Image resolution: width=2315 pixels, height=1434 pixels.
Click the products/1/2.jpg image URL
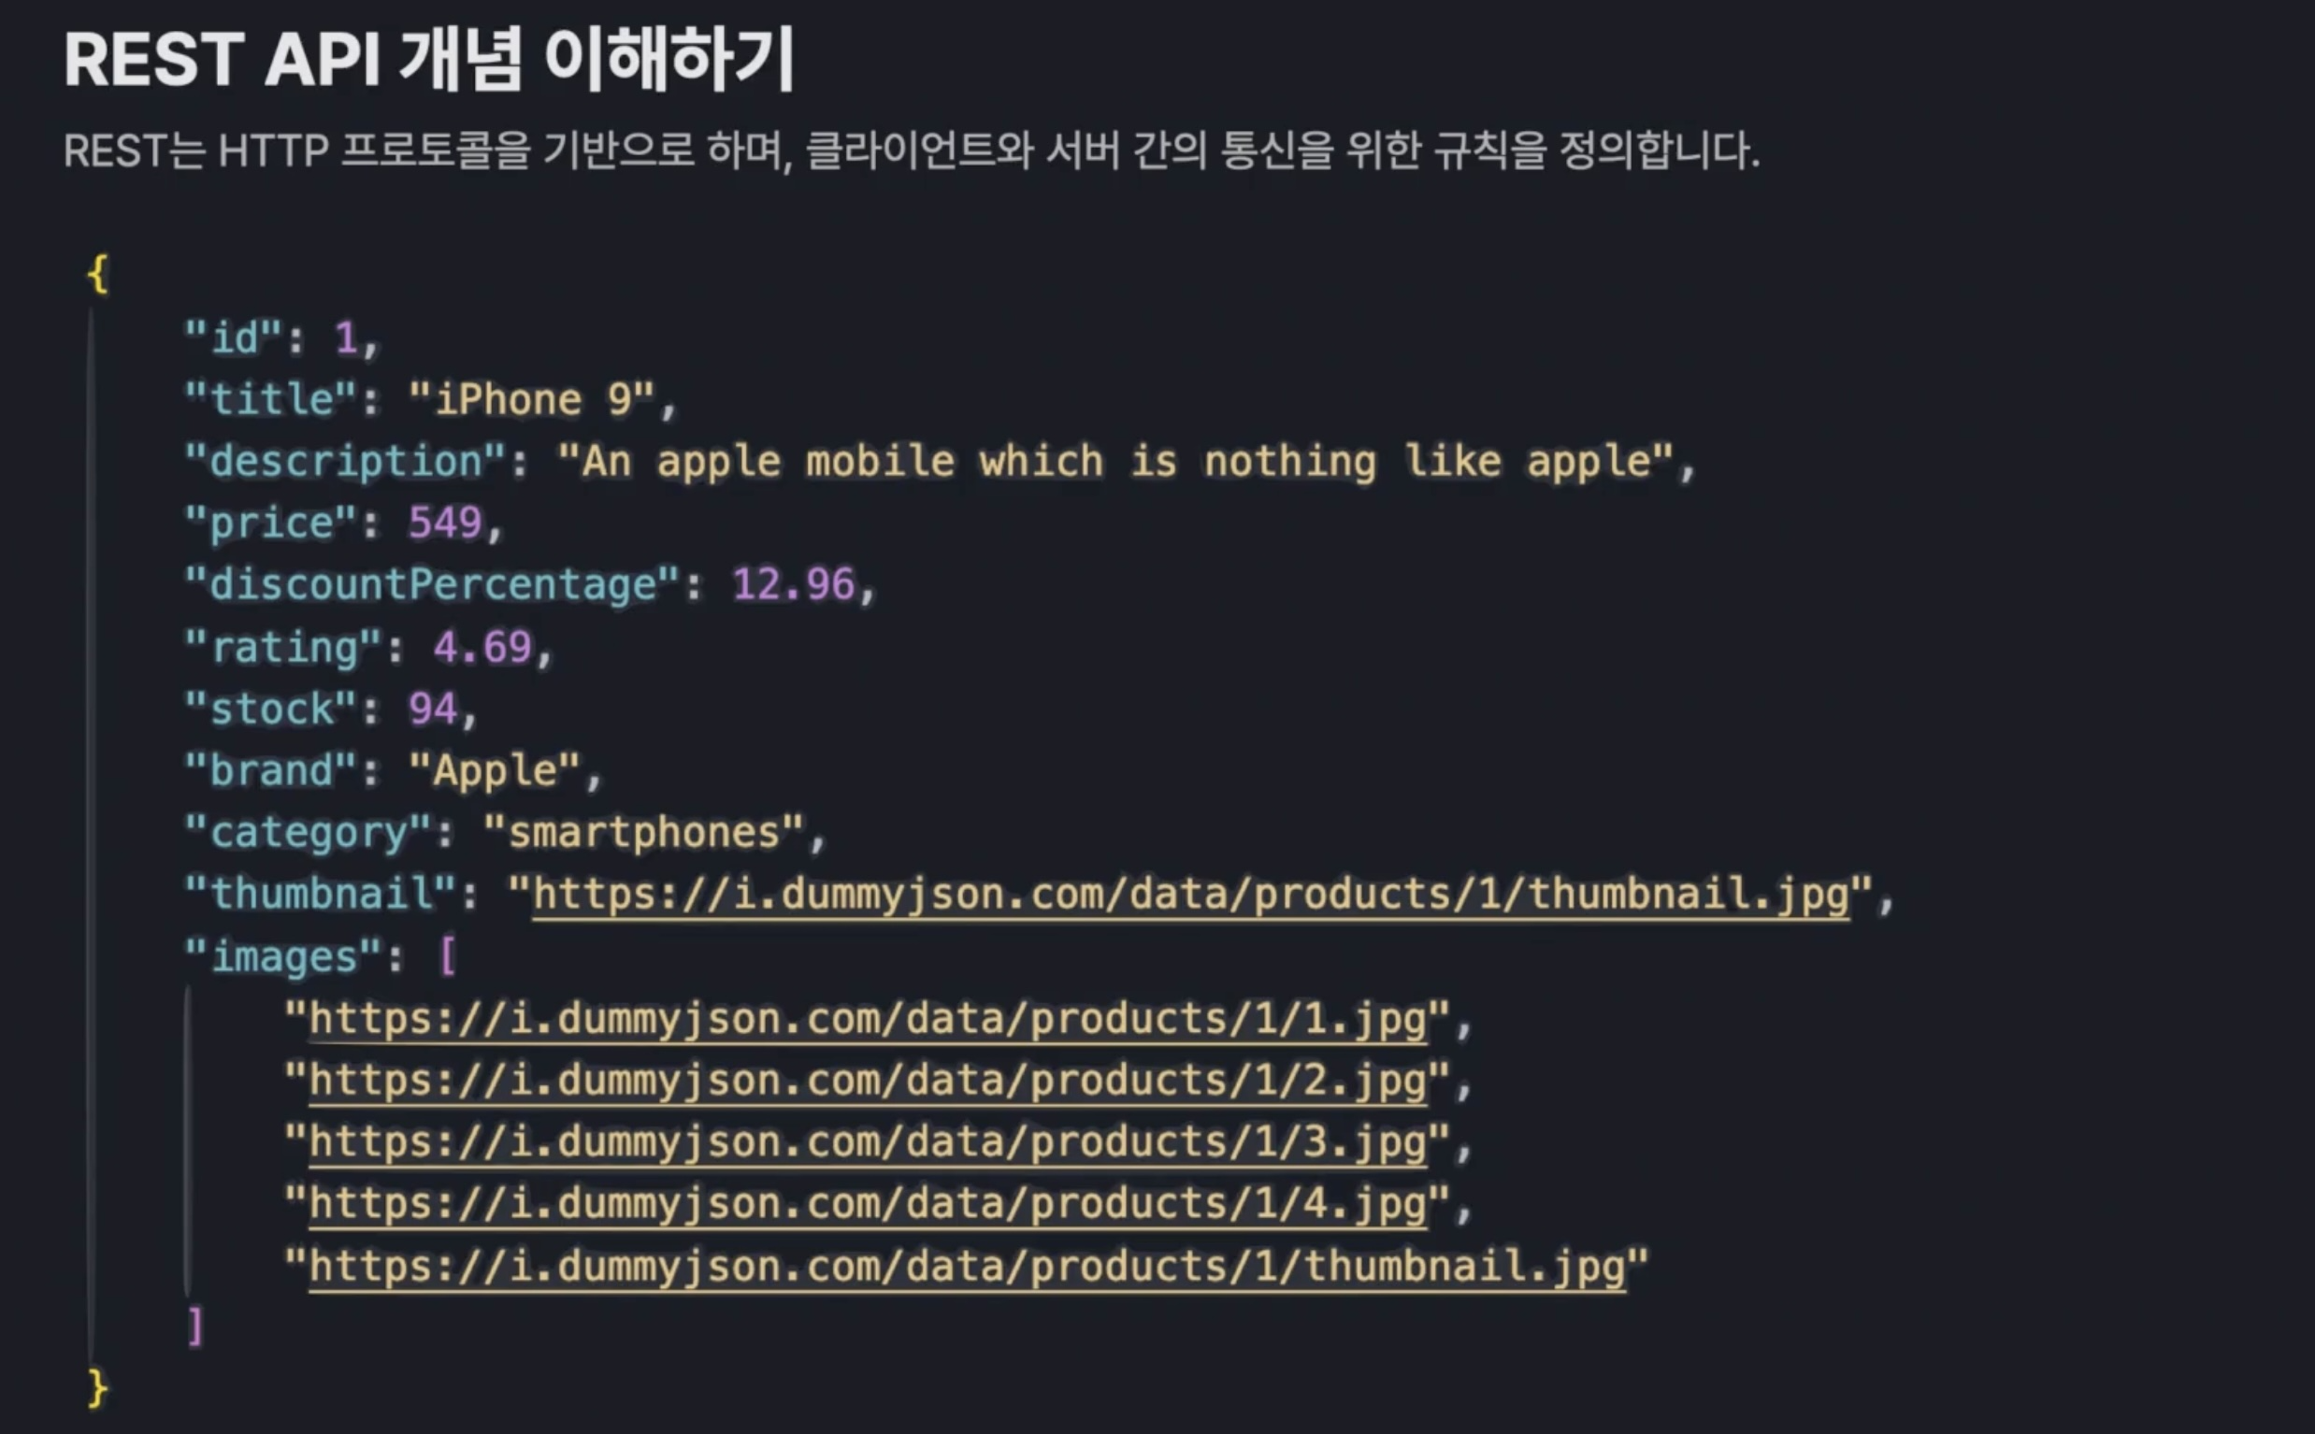pyautogui.click(x=868, y=1081)
